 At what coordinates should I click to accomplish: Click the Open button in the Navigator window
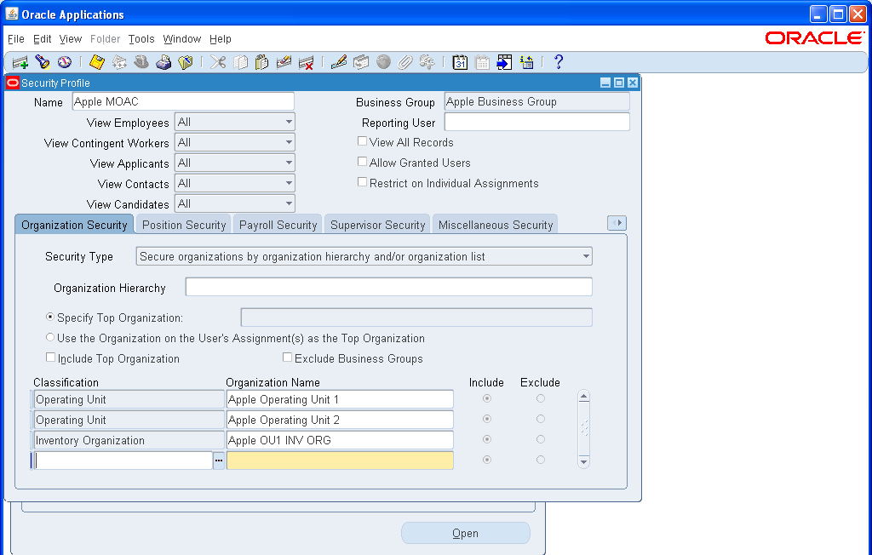coord(466,534)
